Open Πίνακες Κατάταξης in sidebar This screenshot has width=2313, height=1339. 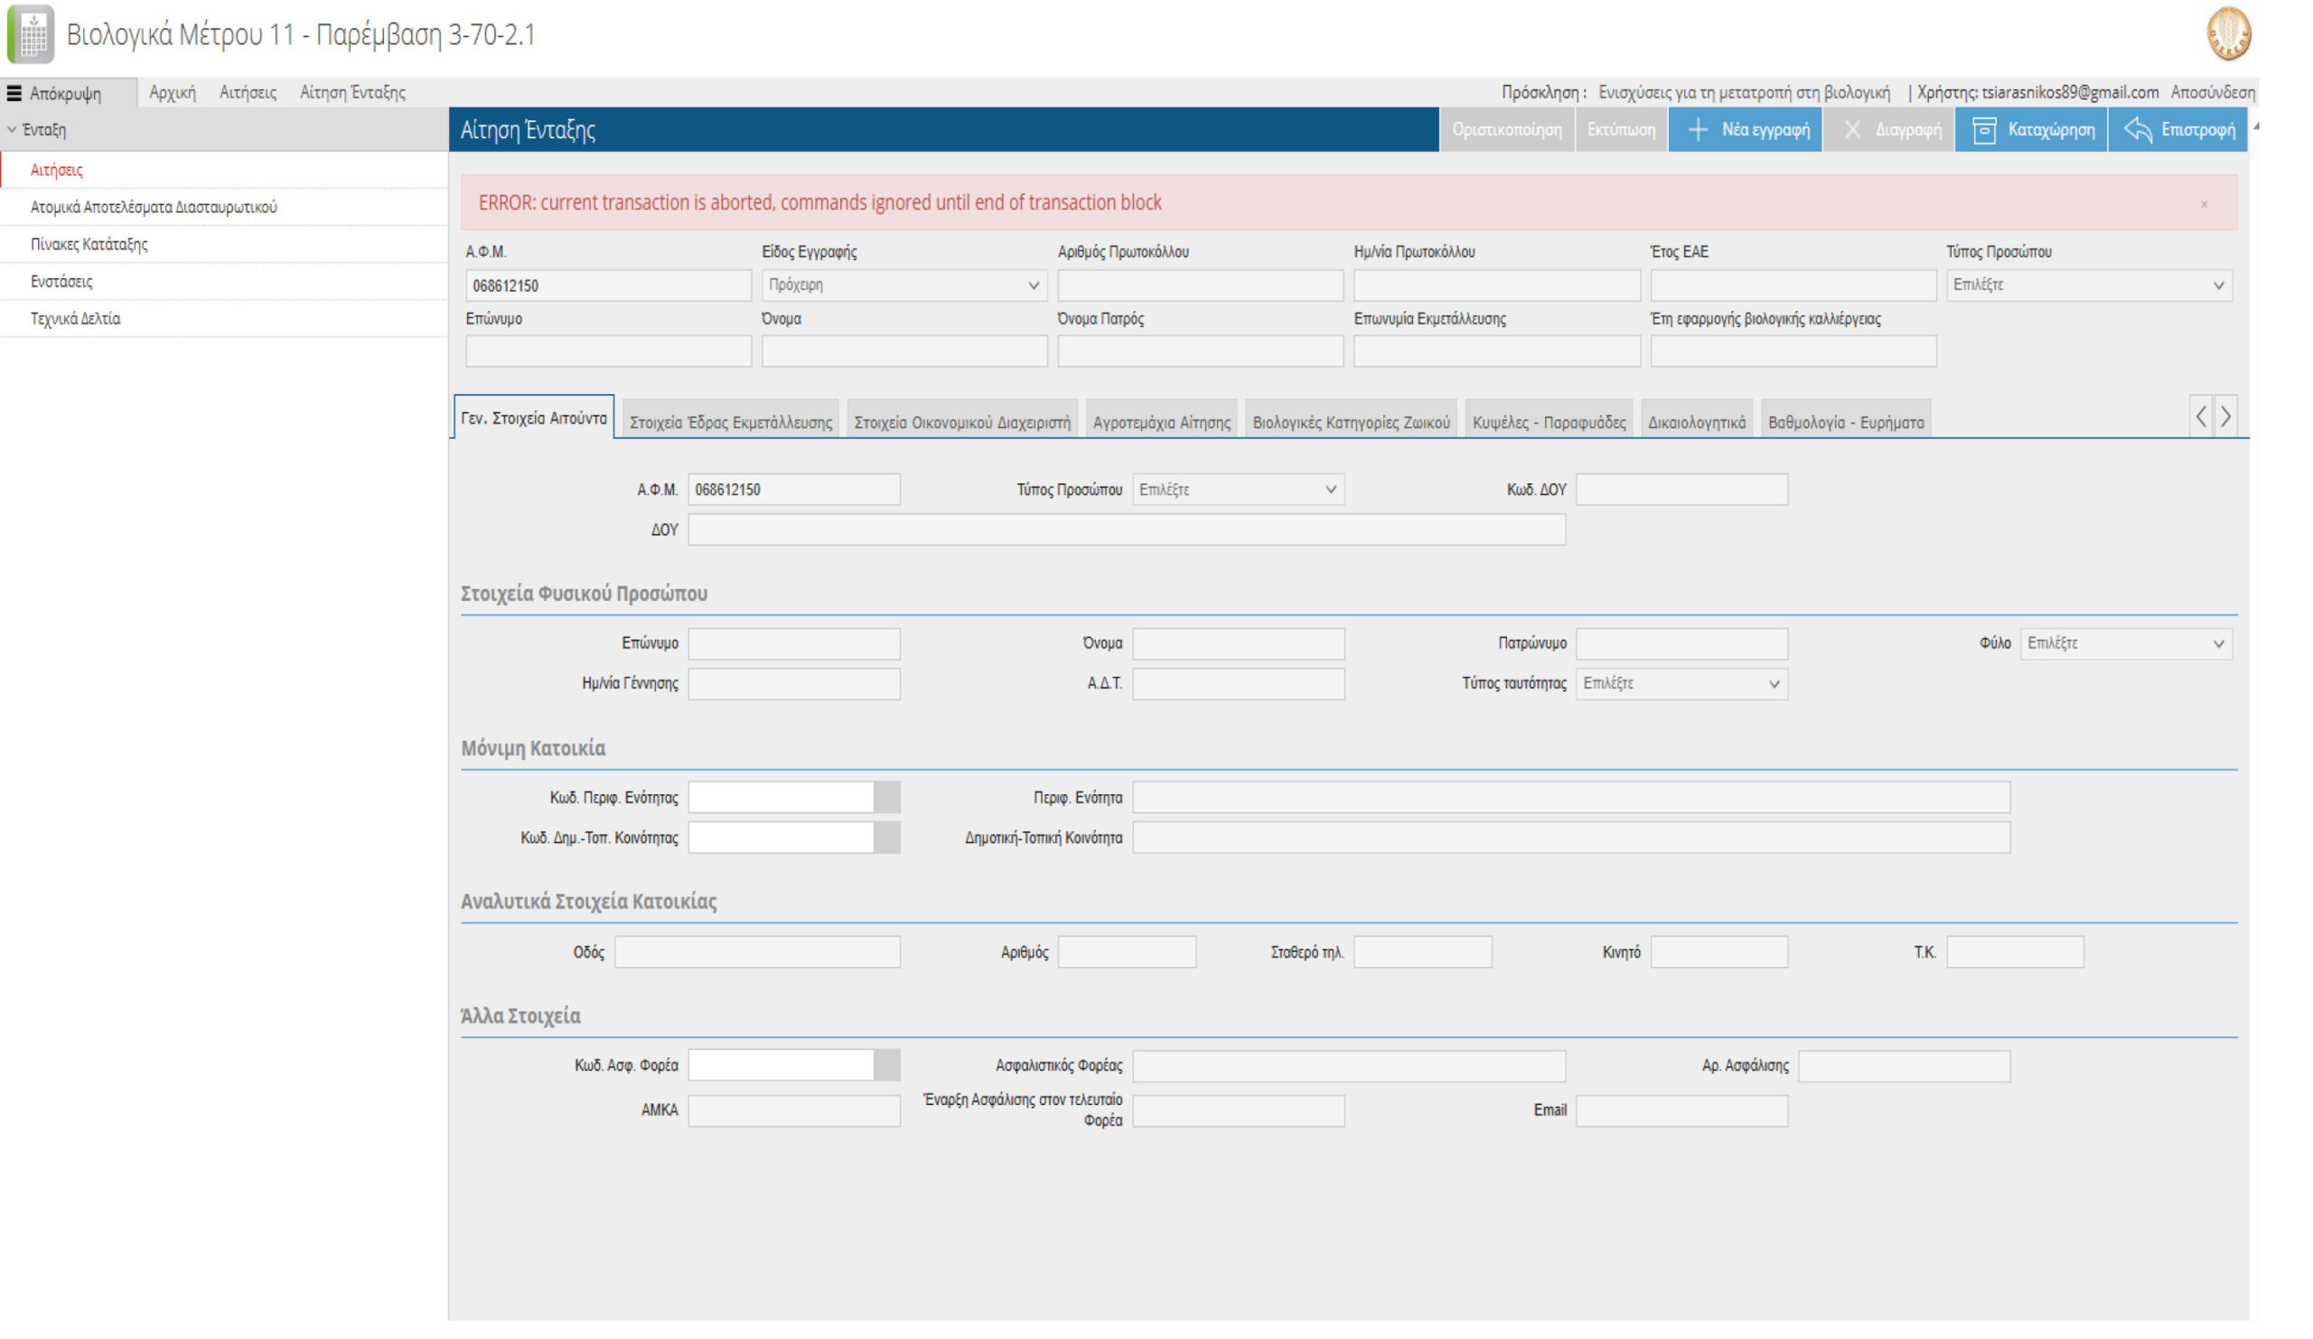click(x=225, y=244)
